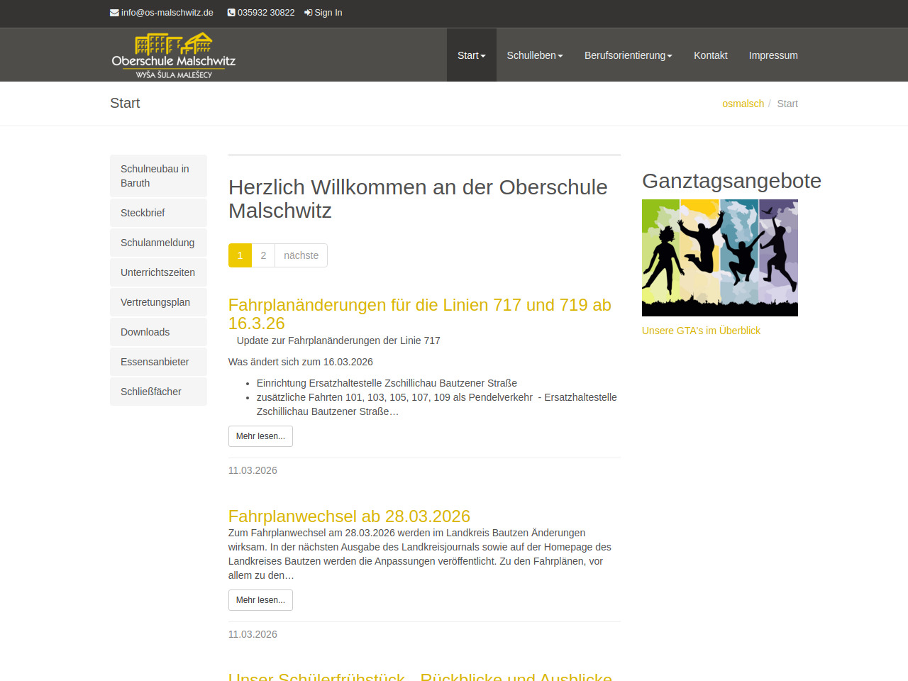Open Schulneubau in Baruth sidebar item

[x=158, y=176]
